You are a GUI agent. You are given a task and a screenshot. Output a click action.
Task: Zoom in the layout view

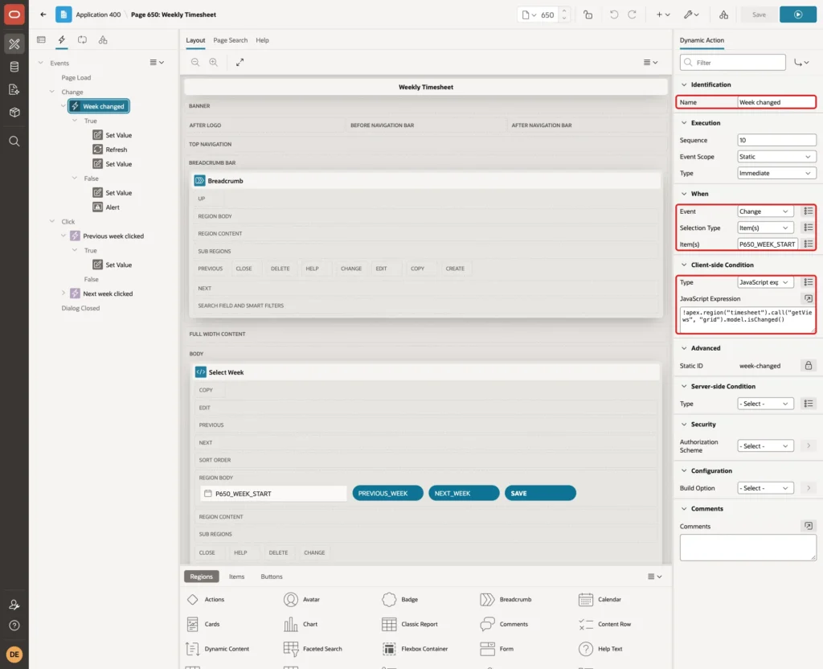click(214, 63)
